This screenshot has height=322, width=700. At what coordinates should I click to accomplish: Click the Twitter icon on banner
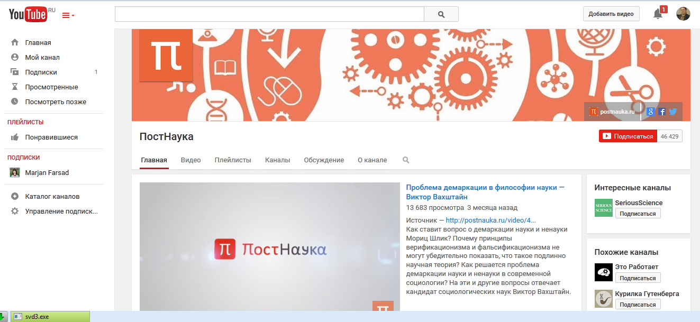(x=673, y=112)
